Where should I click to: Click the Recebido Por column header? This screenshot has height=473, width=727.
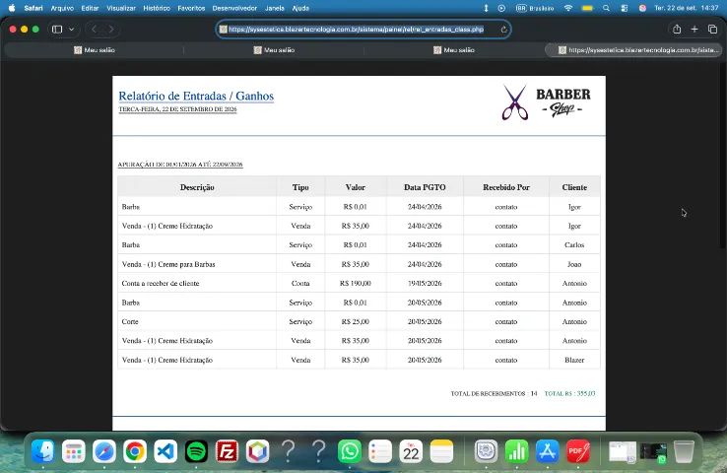pos(505,187)
